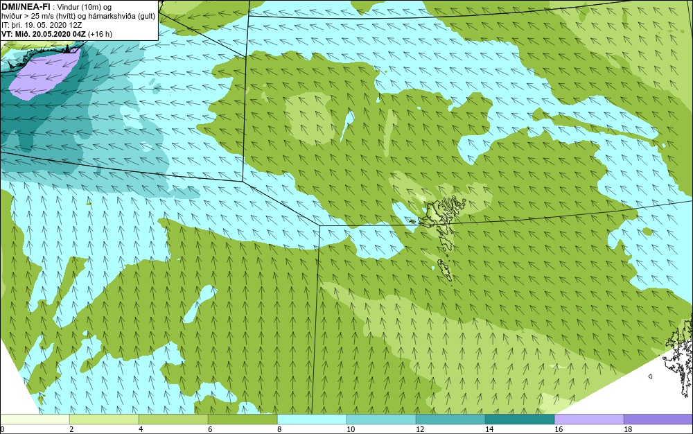Click the 2–4 m/s legend color swatch
The image size is (693, 434).
click(104, 419)
